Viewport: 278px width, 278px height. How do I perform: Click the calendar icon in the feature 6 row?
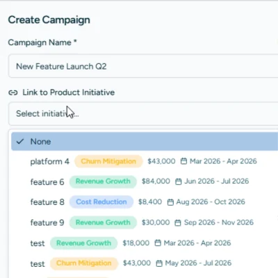point(178,181)
